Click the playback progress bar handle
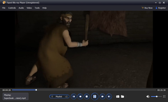Image resolution: width=168 pixels, height=102 pixels. point(36,90)
